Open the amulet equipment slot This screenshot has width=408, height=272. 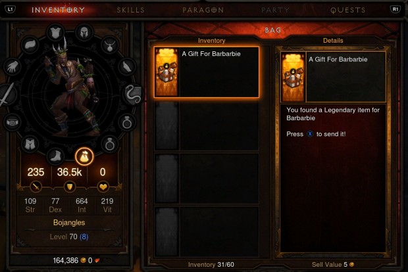click(x=110, y=45)
